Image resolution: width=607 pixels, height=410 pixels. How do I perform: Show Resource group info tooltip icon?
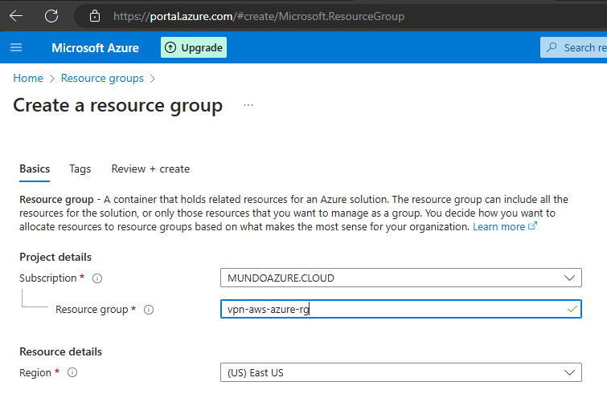click(149, 310)
